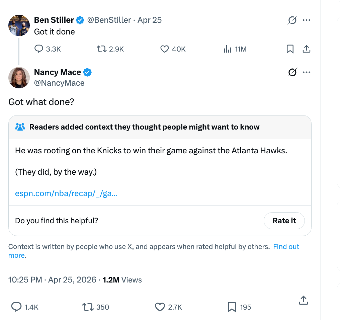
Task: Open Nancy Mace's profile picture
Action: 19,78
